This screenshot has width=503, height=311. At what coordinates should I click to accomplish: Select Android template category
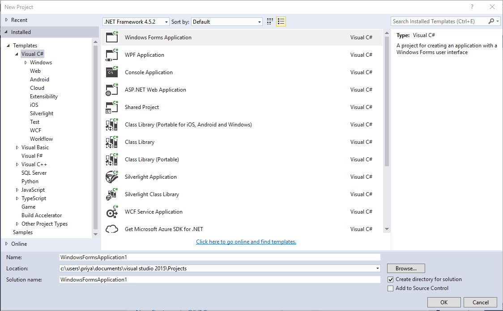click(x=39, y=80)
